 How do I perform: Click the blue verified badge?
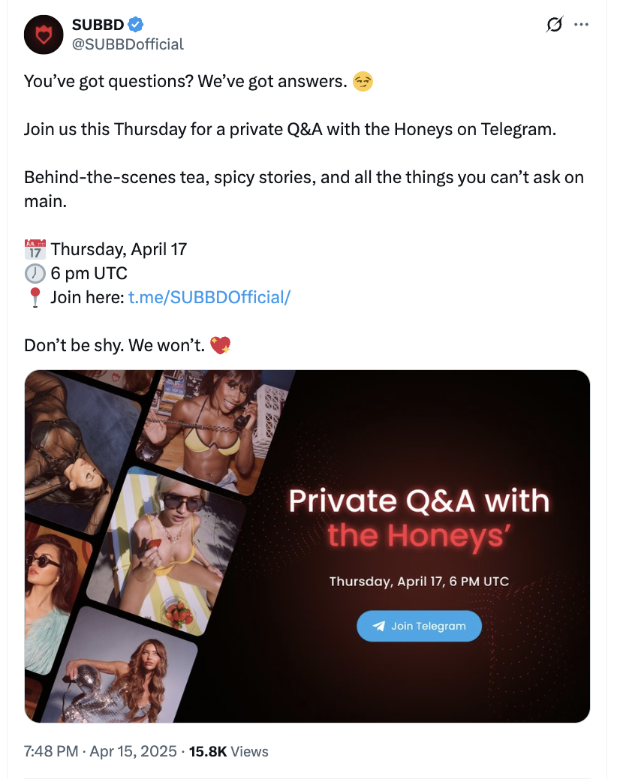(x=135, y=25)
